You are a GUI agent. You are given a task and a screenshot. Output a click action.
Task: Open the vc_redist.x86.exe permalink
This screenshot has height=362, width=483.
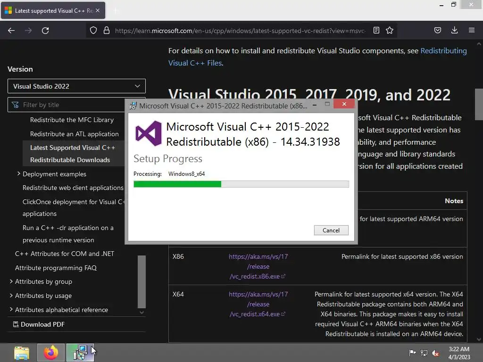click(258, 267)
